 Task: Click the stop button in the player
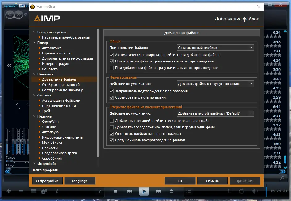115,191
